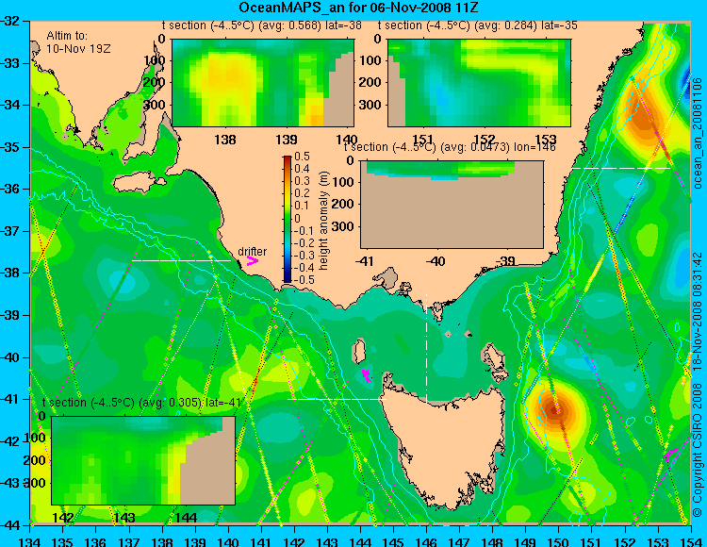The height and width of the screenshot is (547, 707).
Task: Click the 150 label on the bottom longitude axis
Action: point(559,541)
